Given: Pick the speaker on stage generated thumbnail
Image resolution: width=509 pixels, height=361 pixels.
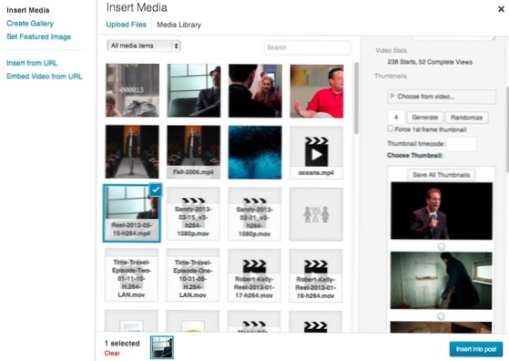Looking at the screenshot, I should pos(442,211).
